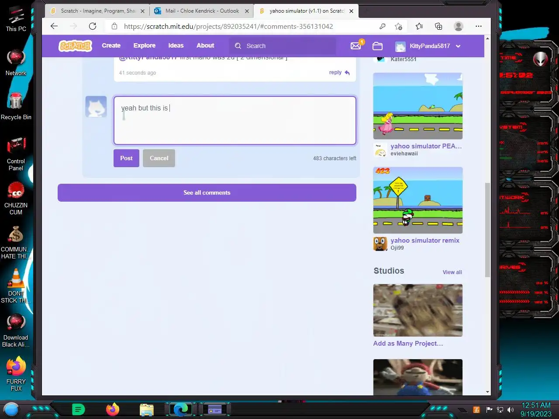Open Oji99 user profile link
The width and height of the screenshot is (559, 419).
(397, 248)
